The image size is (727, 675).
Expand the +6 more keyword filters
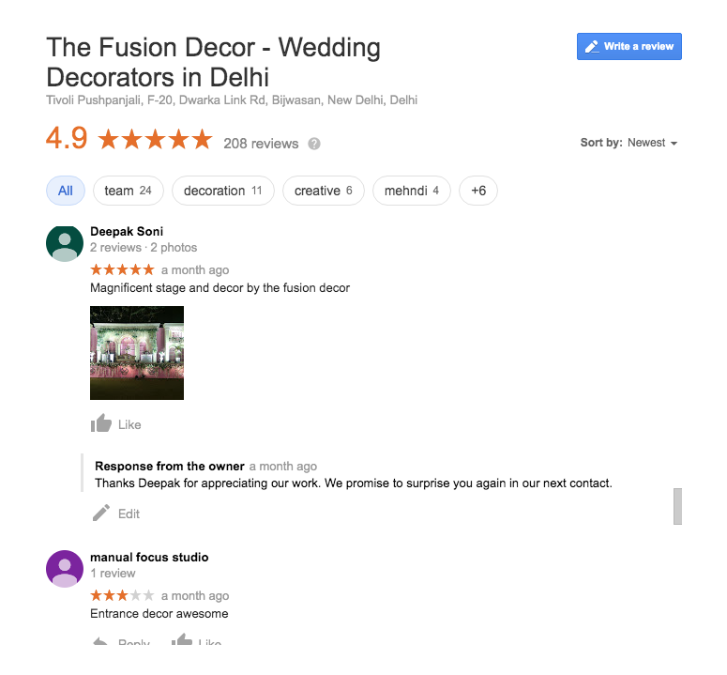(478, 191)
